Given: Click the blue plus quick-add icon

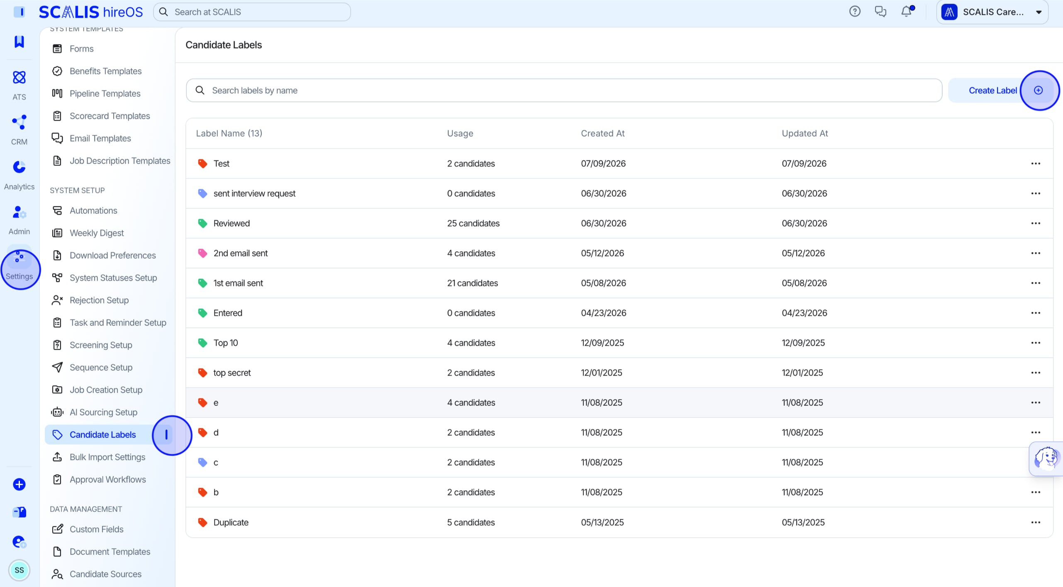Looking at the screenshot, I should click(19, 484).
